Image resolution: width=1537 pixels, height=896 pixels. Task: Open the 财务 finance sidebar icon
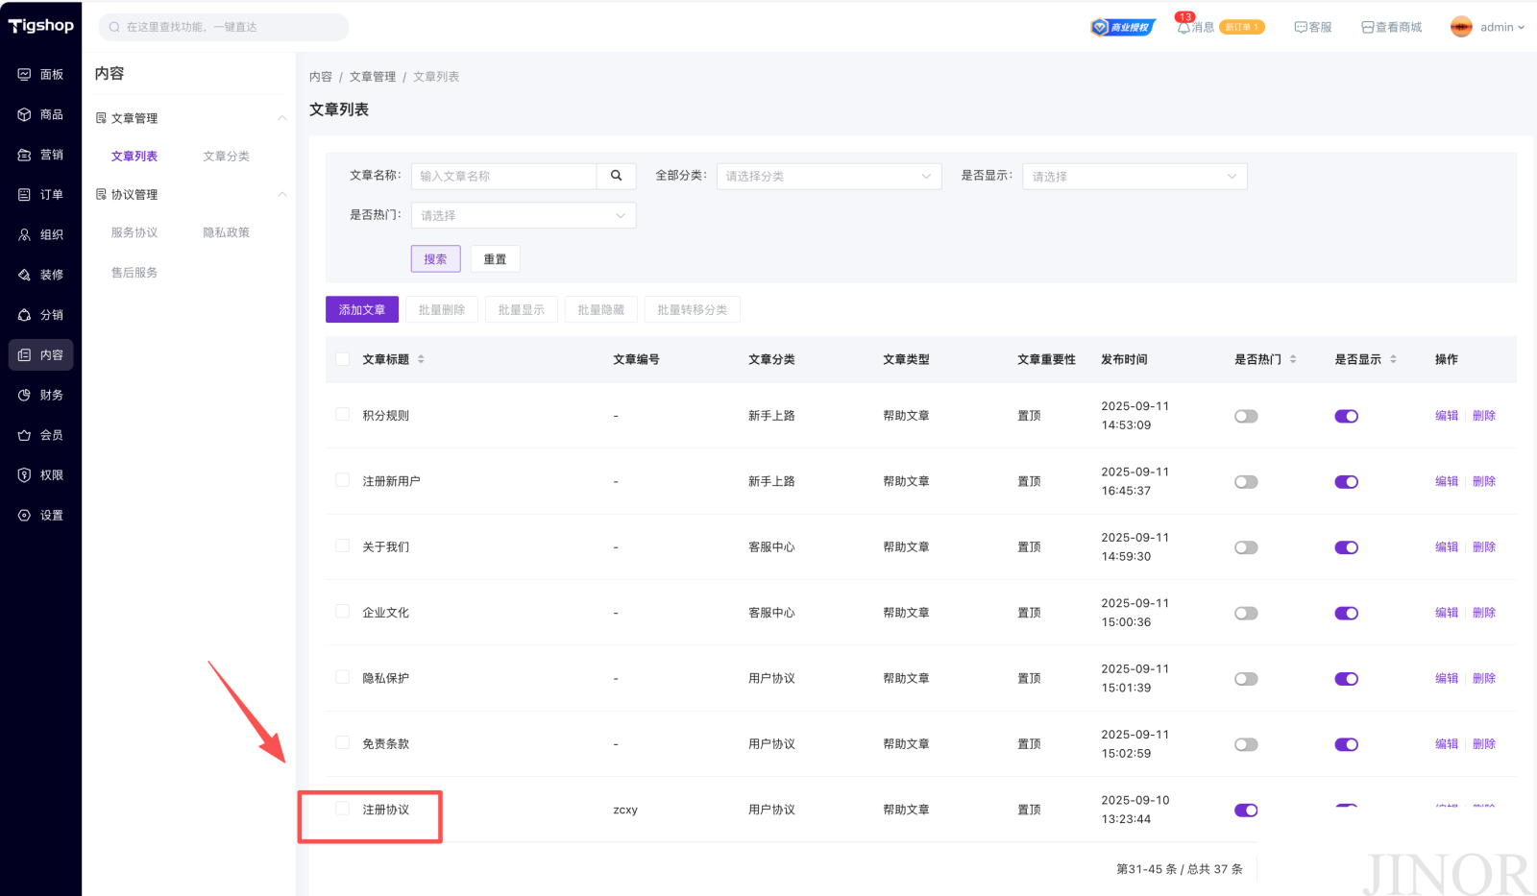tap(24, 395)
